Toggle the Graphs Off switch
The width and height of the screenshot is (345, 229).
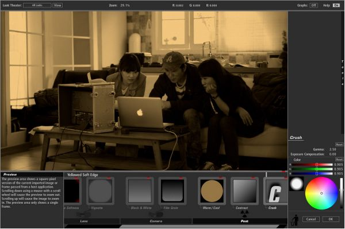(x=313, y=5)
